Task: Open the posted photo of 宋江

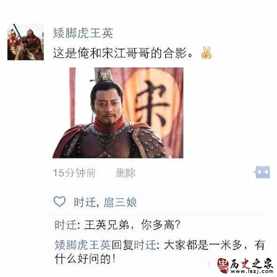Action: tap(118, 112)
